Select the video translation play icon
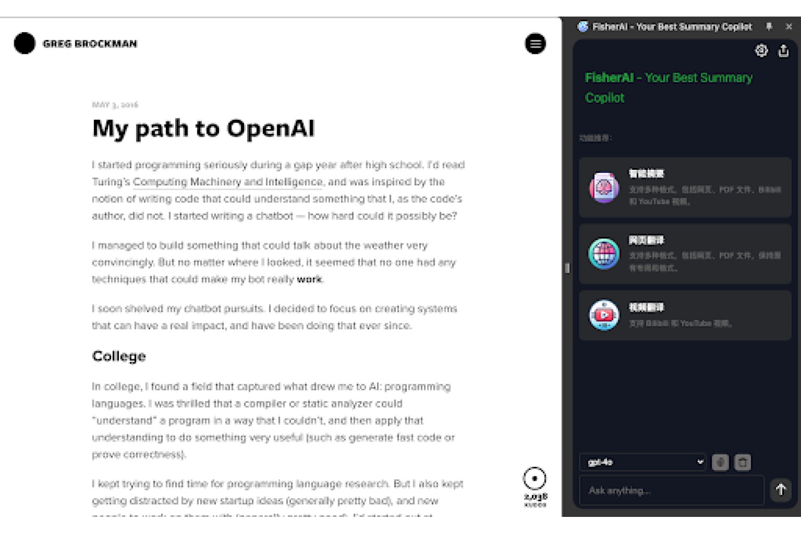This screenshot has height=534, width=801. point(604,315)
